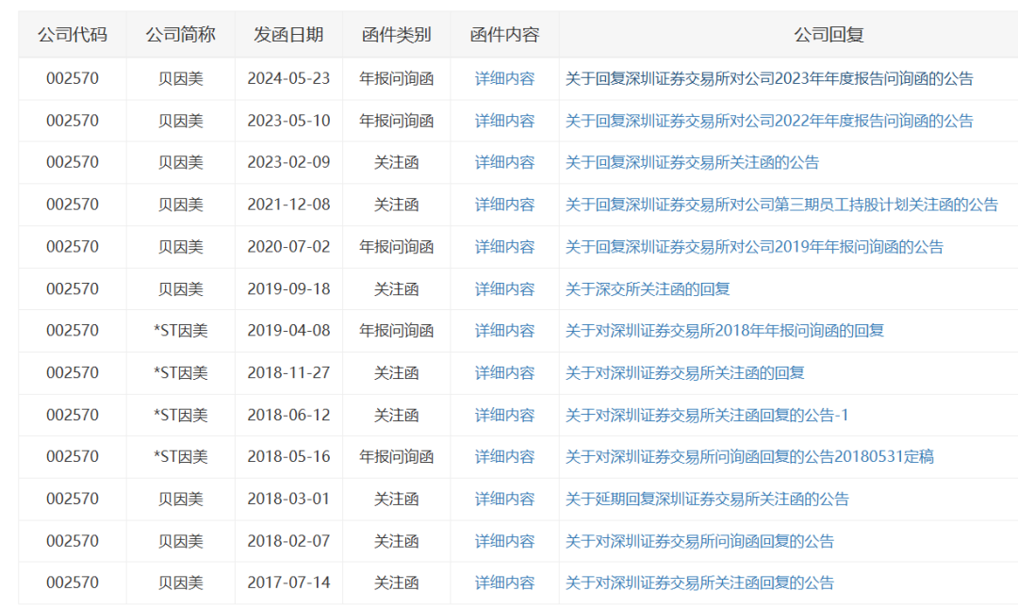This screenshot has width=1018, height=607.
Task: Open reply about 2023年年度报告问询函
Action: [x=769, y=78]
